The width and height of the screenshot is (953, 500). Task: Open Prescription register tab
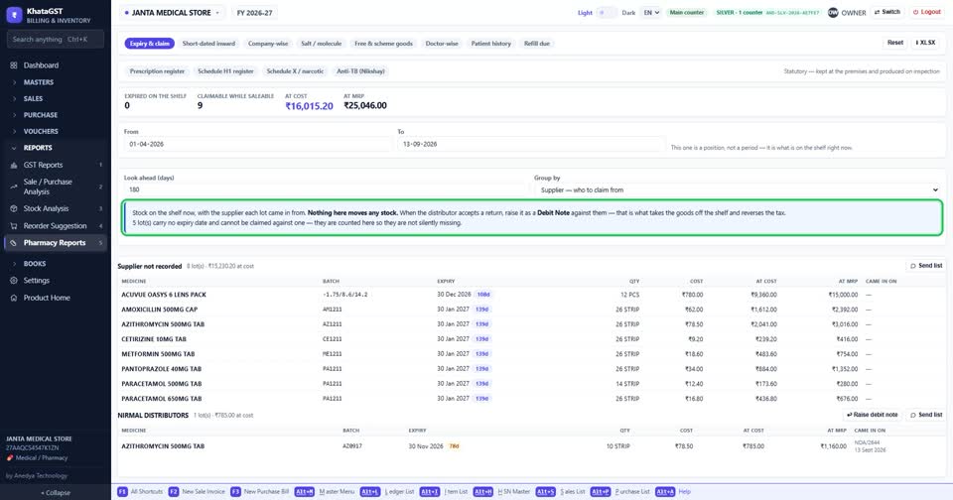point(157,71)
